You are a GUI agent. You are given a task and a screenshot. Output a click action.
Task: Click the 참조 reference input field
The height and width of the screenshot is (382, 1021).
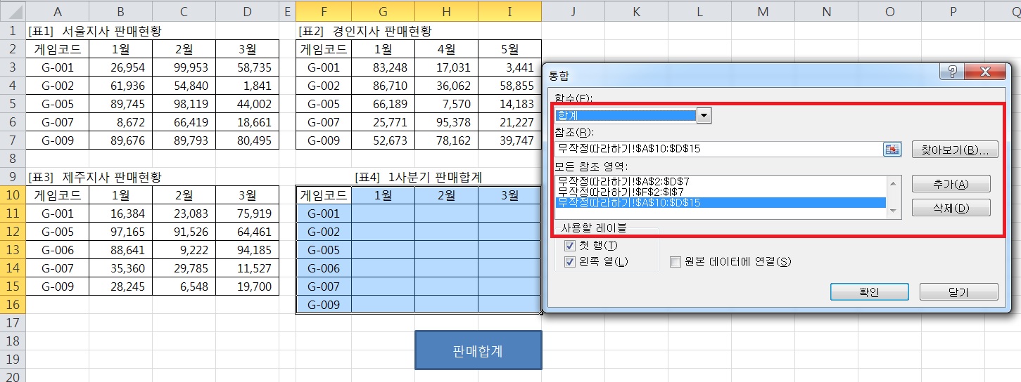pyautogui.click(x=718, y=149)
